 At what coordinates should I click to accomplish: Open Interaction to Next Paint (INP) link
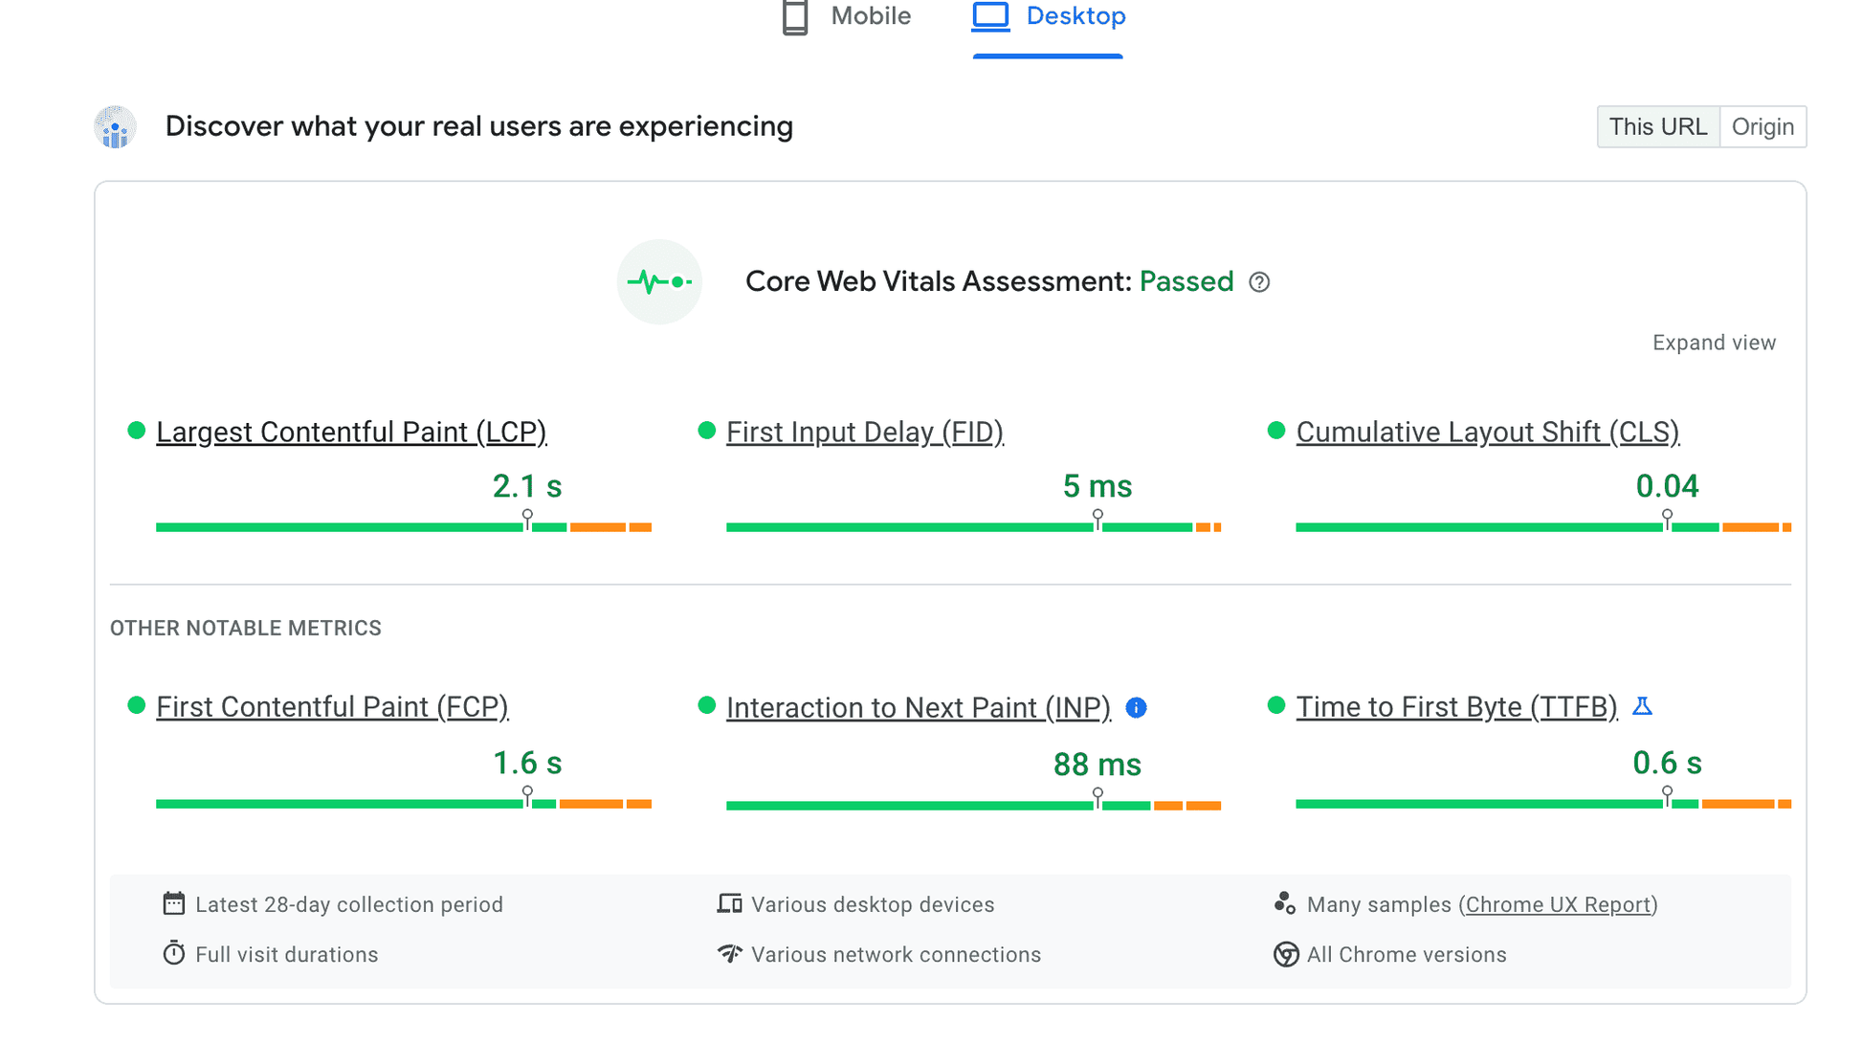[x=918, y=707]
